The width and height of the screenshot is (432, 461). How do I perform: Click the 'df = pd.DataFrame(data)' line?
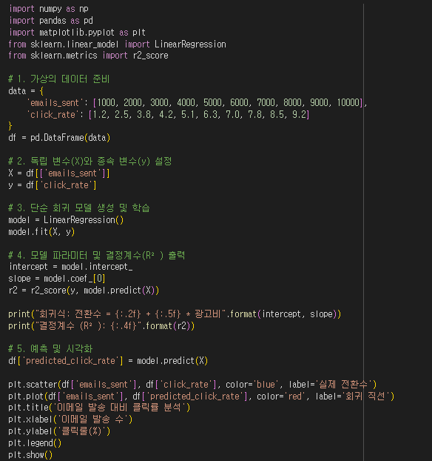pyautogui.click(x=59, y=138)
